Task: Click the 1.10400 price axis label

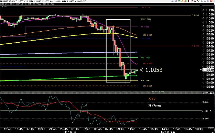Action: click(208, 82)
